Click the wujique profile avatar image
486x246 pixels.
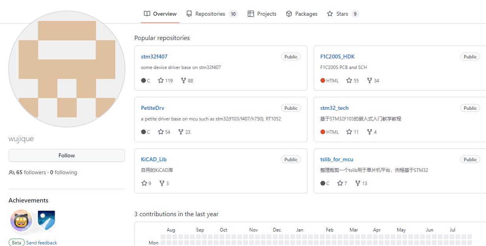[67, 69]
